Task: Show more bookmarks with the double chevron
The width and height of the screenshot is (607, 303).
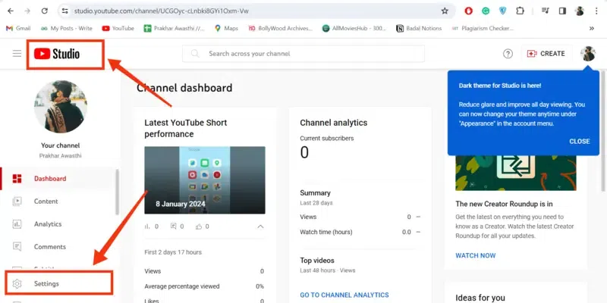Action: point(592,28)
